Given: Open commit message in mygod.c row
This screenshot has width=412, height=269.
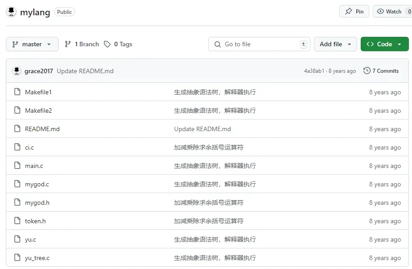Looking at the screenshot, I should point(215,184).
